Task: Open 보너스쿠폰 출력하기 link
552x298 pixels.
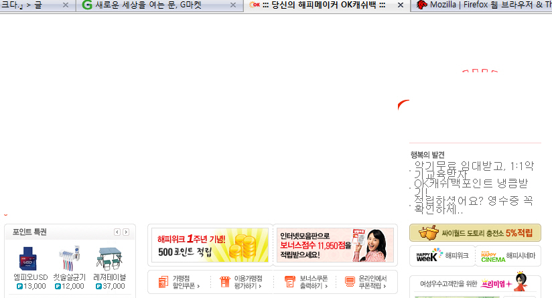Action: (x=314, y=282)
